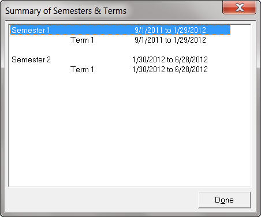Click empty white list area below Semester 2 entries
261x217 pixels.
coord(130,129)
